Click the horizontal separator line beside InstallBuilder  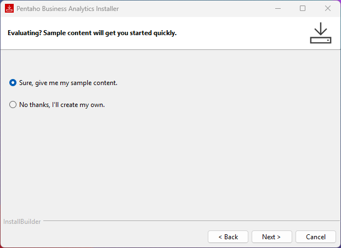pos(186,222)
